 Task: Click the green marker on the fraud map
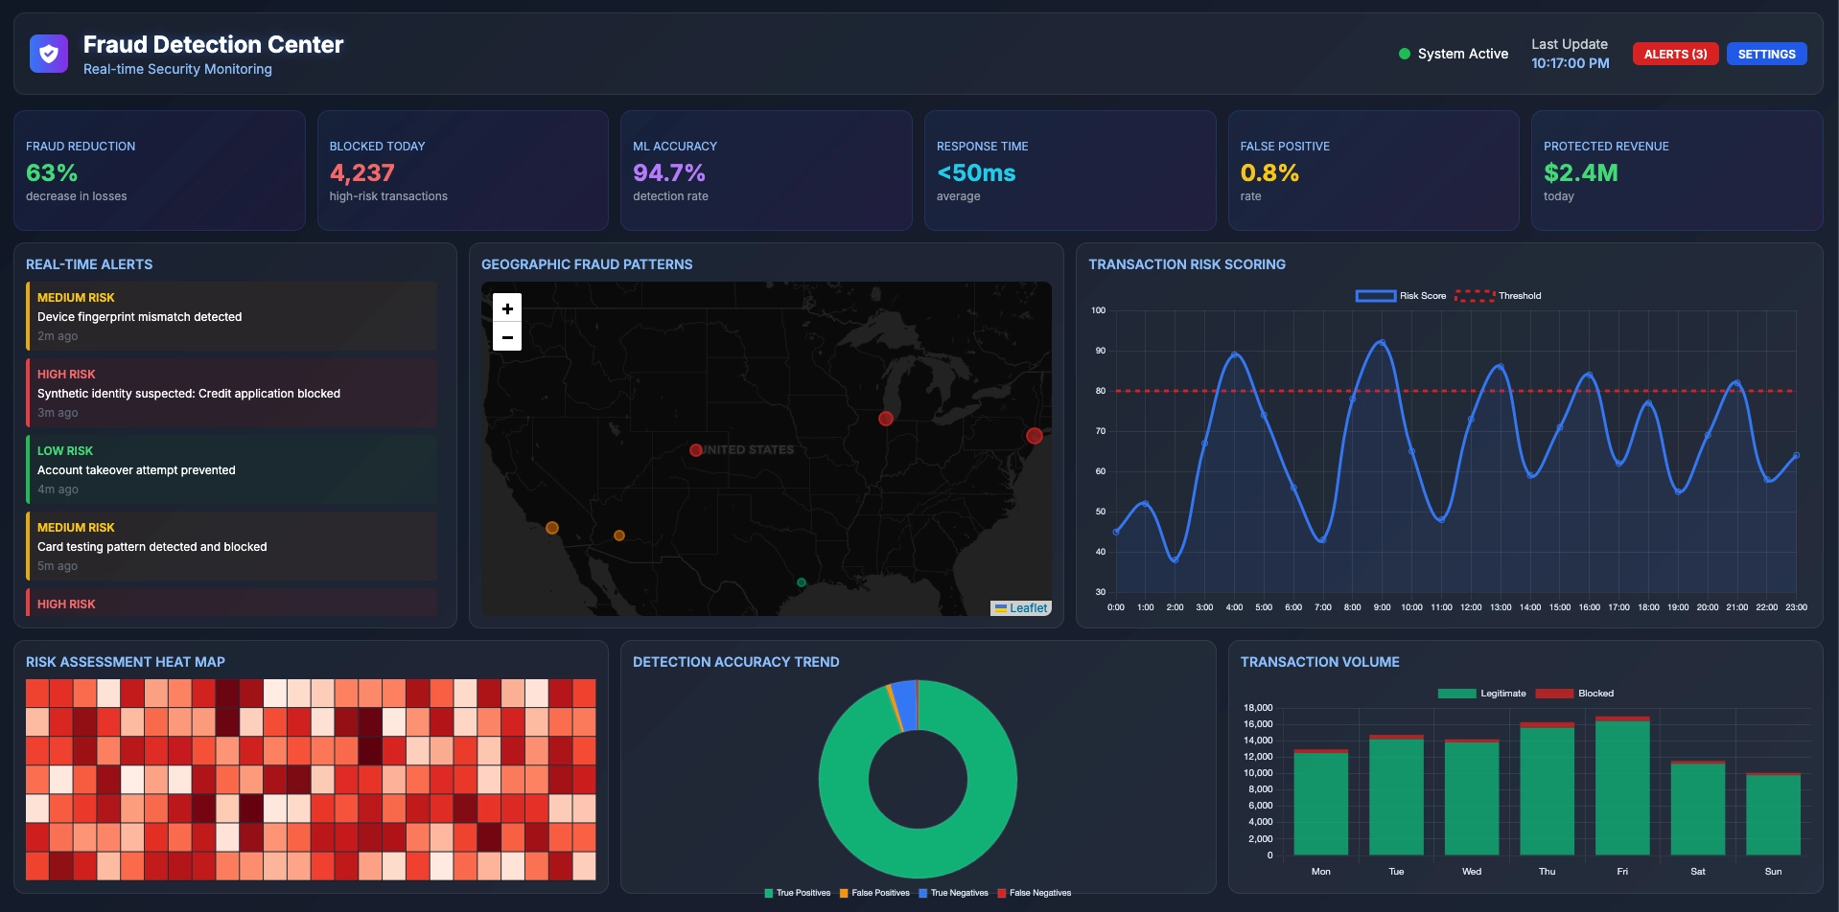pyautogui.click(x=801, y=581)
